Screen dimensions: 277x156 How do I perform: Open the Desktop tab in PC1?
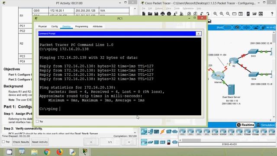[66, 26]
